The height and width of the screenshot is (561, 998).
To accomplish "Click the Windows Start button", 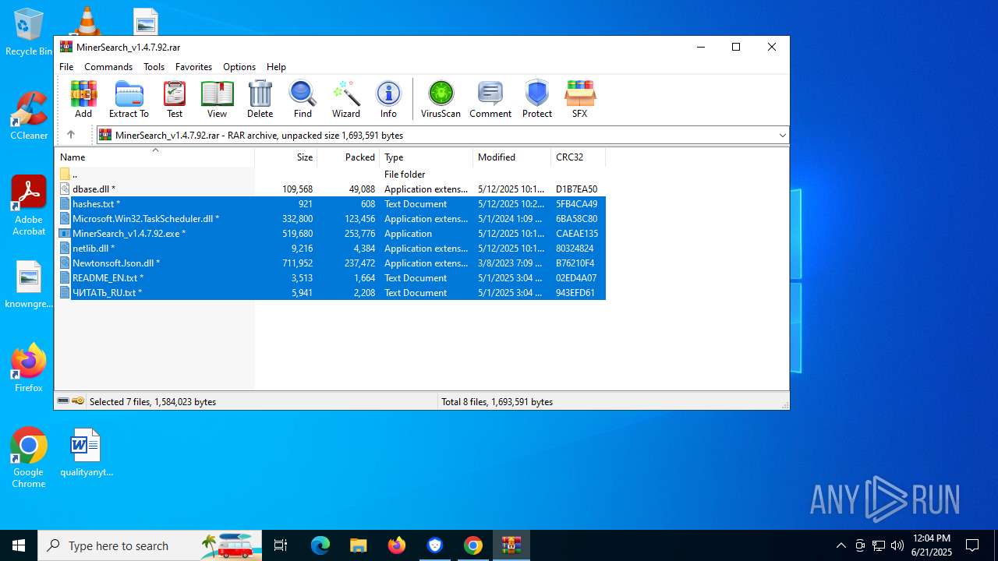I will click(19, 545).
